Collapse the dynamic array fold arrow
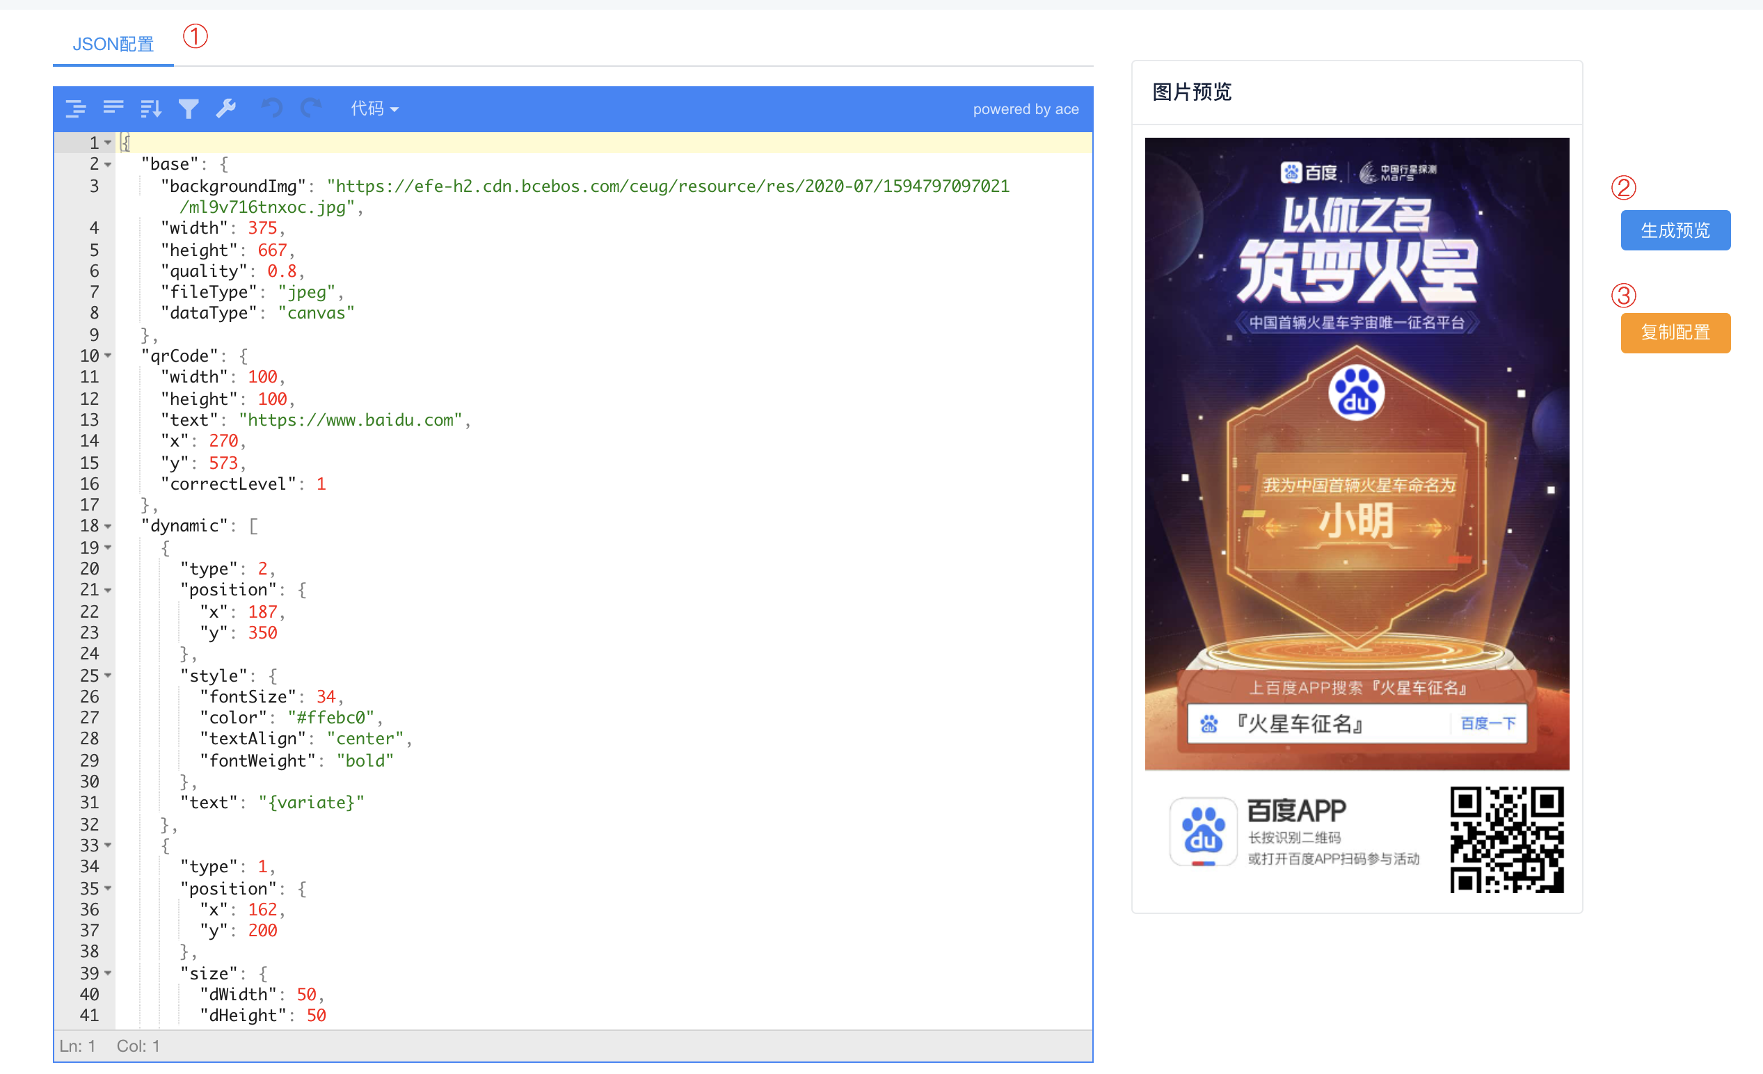The image size is (1763, 1074). pos(107,526)
